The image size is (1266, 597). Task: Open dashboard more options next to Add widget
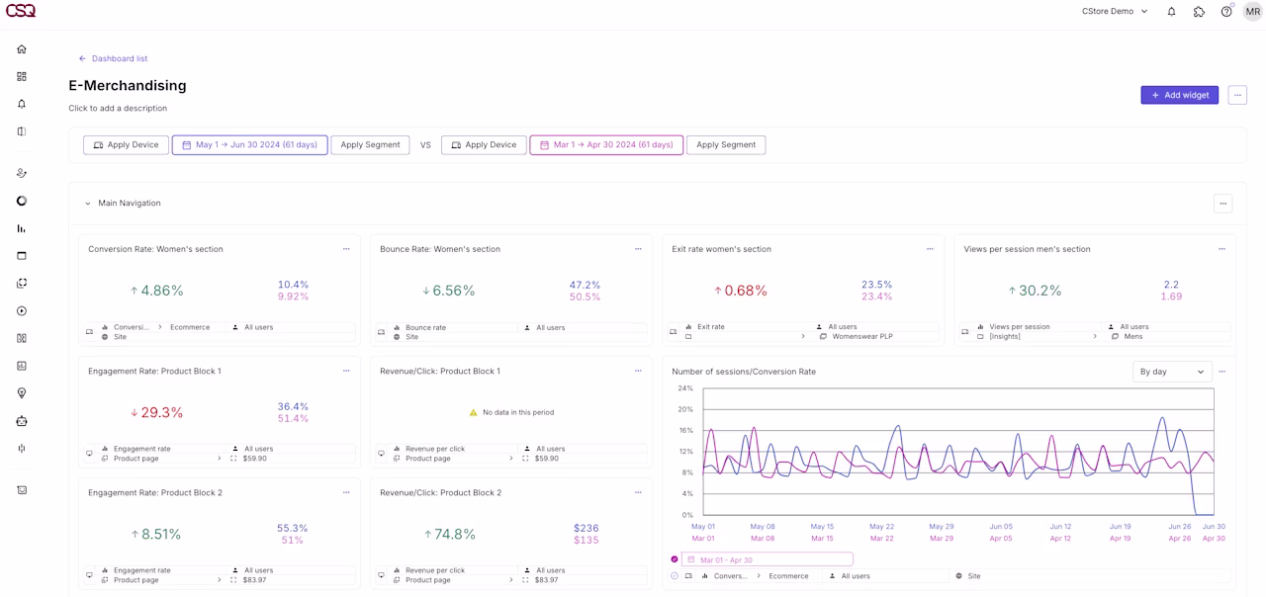pos(1237,95)
